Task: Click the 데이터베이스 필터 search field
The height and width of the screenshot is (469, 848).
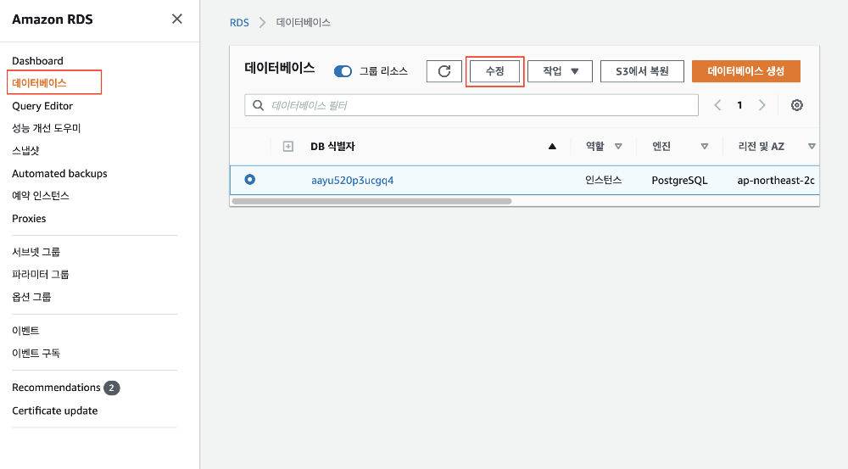Action: [471, 105]
